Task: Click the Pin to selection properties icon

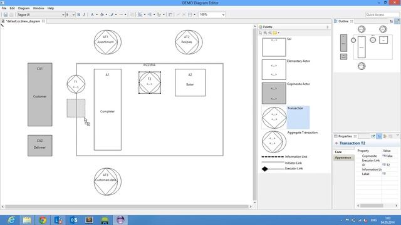Action: (373, 136)
